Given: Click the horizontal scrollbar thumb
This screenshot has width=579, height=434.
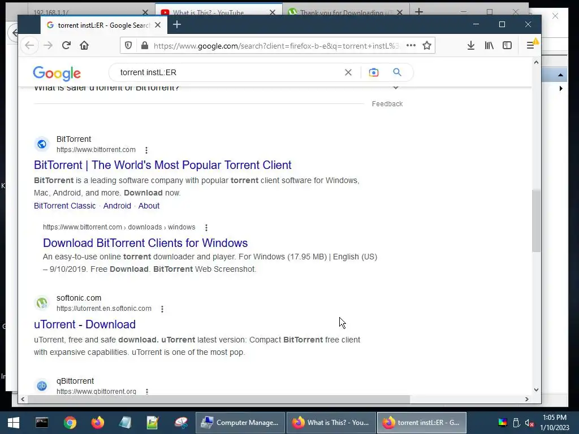Looking at the screenshot, I should tap(219, 400).
